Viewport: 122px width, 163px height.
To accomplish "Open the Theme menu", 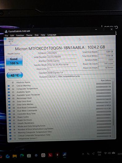I will coord(29,35).
